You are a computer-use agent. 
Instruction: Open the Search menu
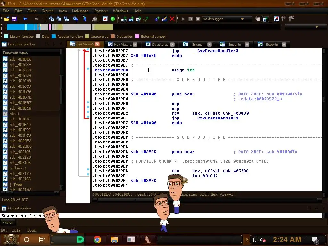click(47, 11)
